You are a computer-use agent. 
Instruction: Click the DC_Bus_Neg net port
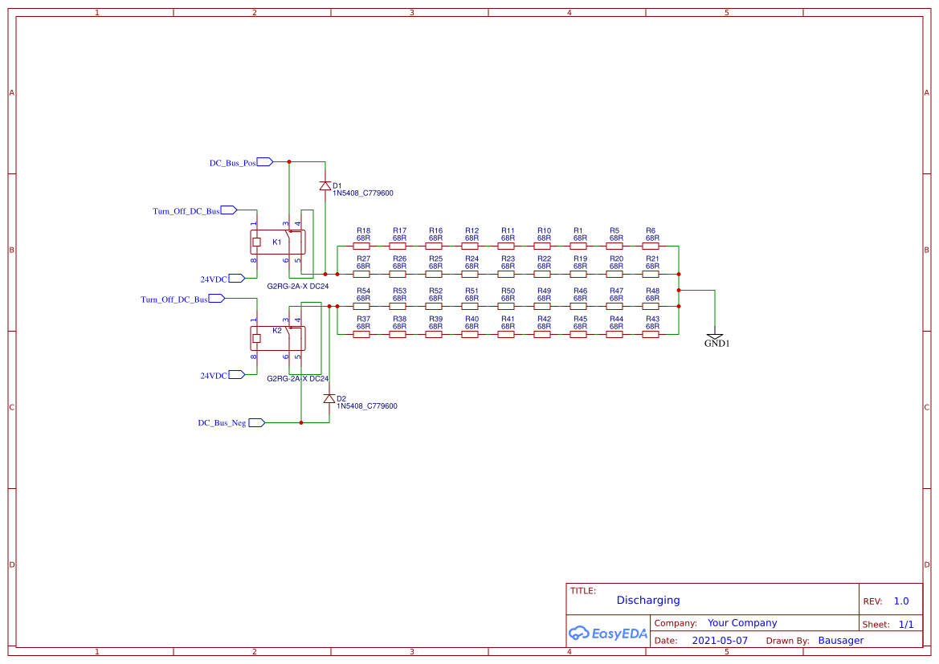tap(257, 422)
